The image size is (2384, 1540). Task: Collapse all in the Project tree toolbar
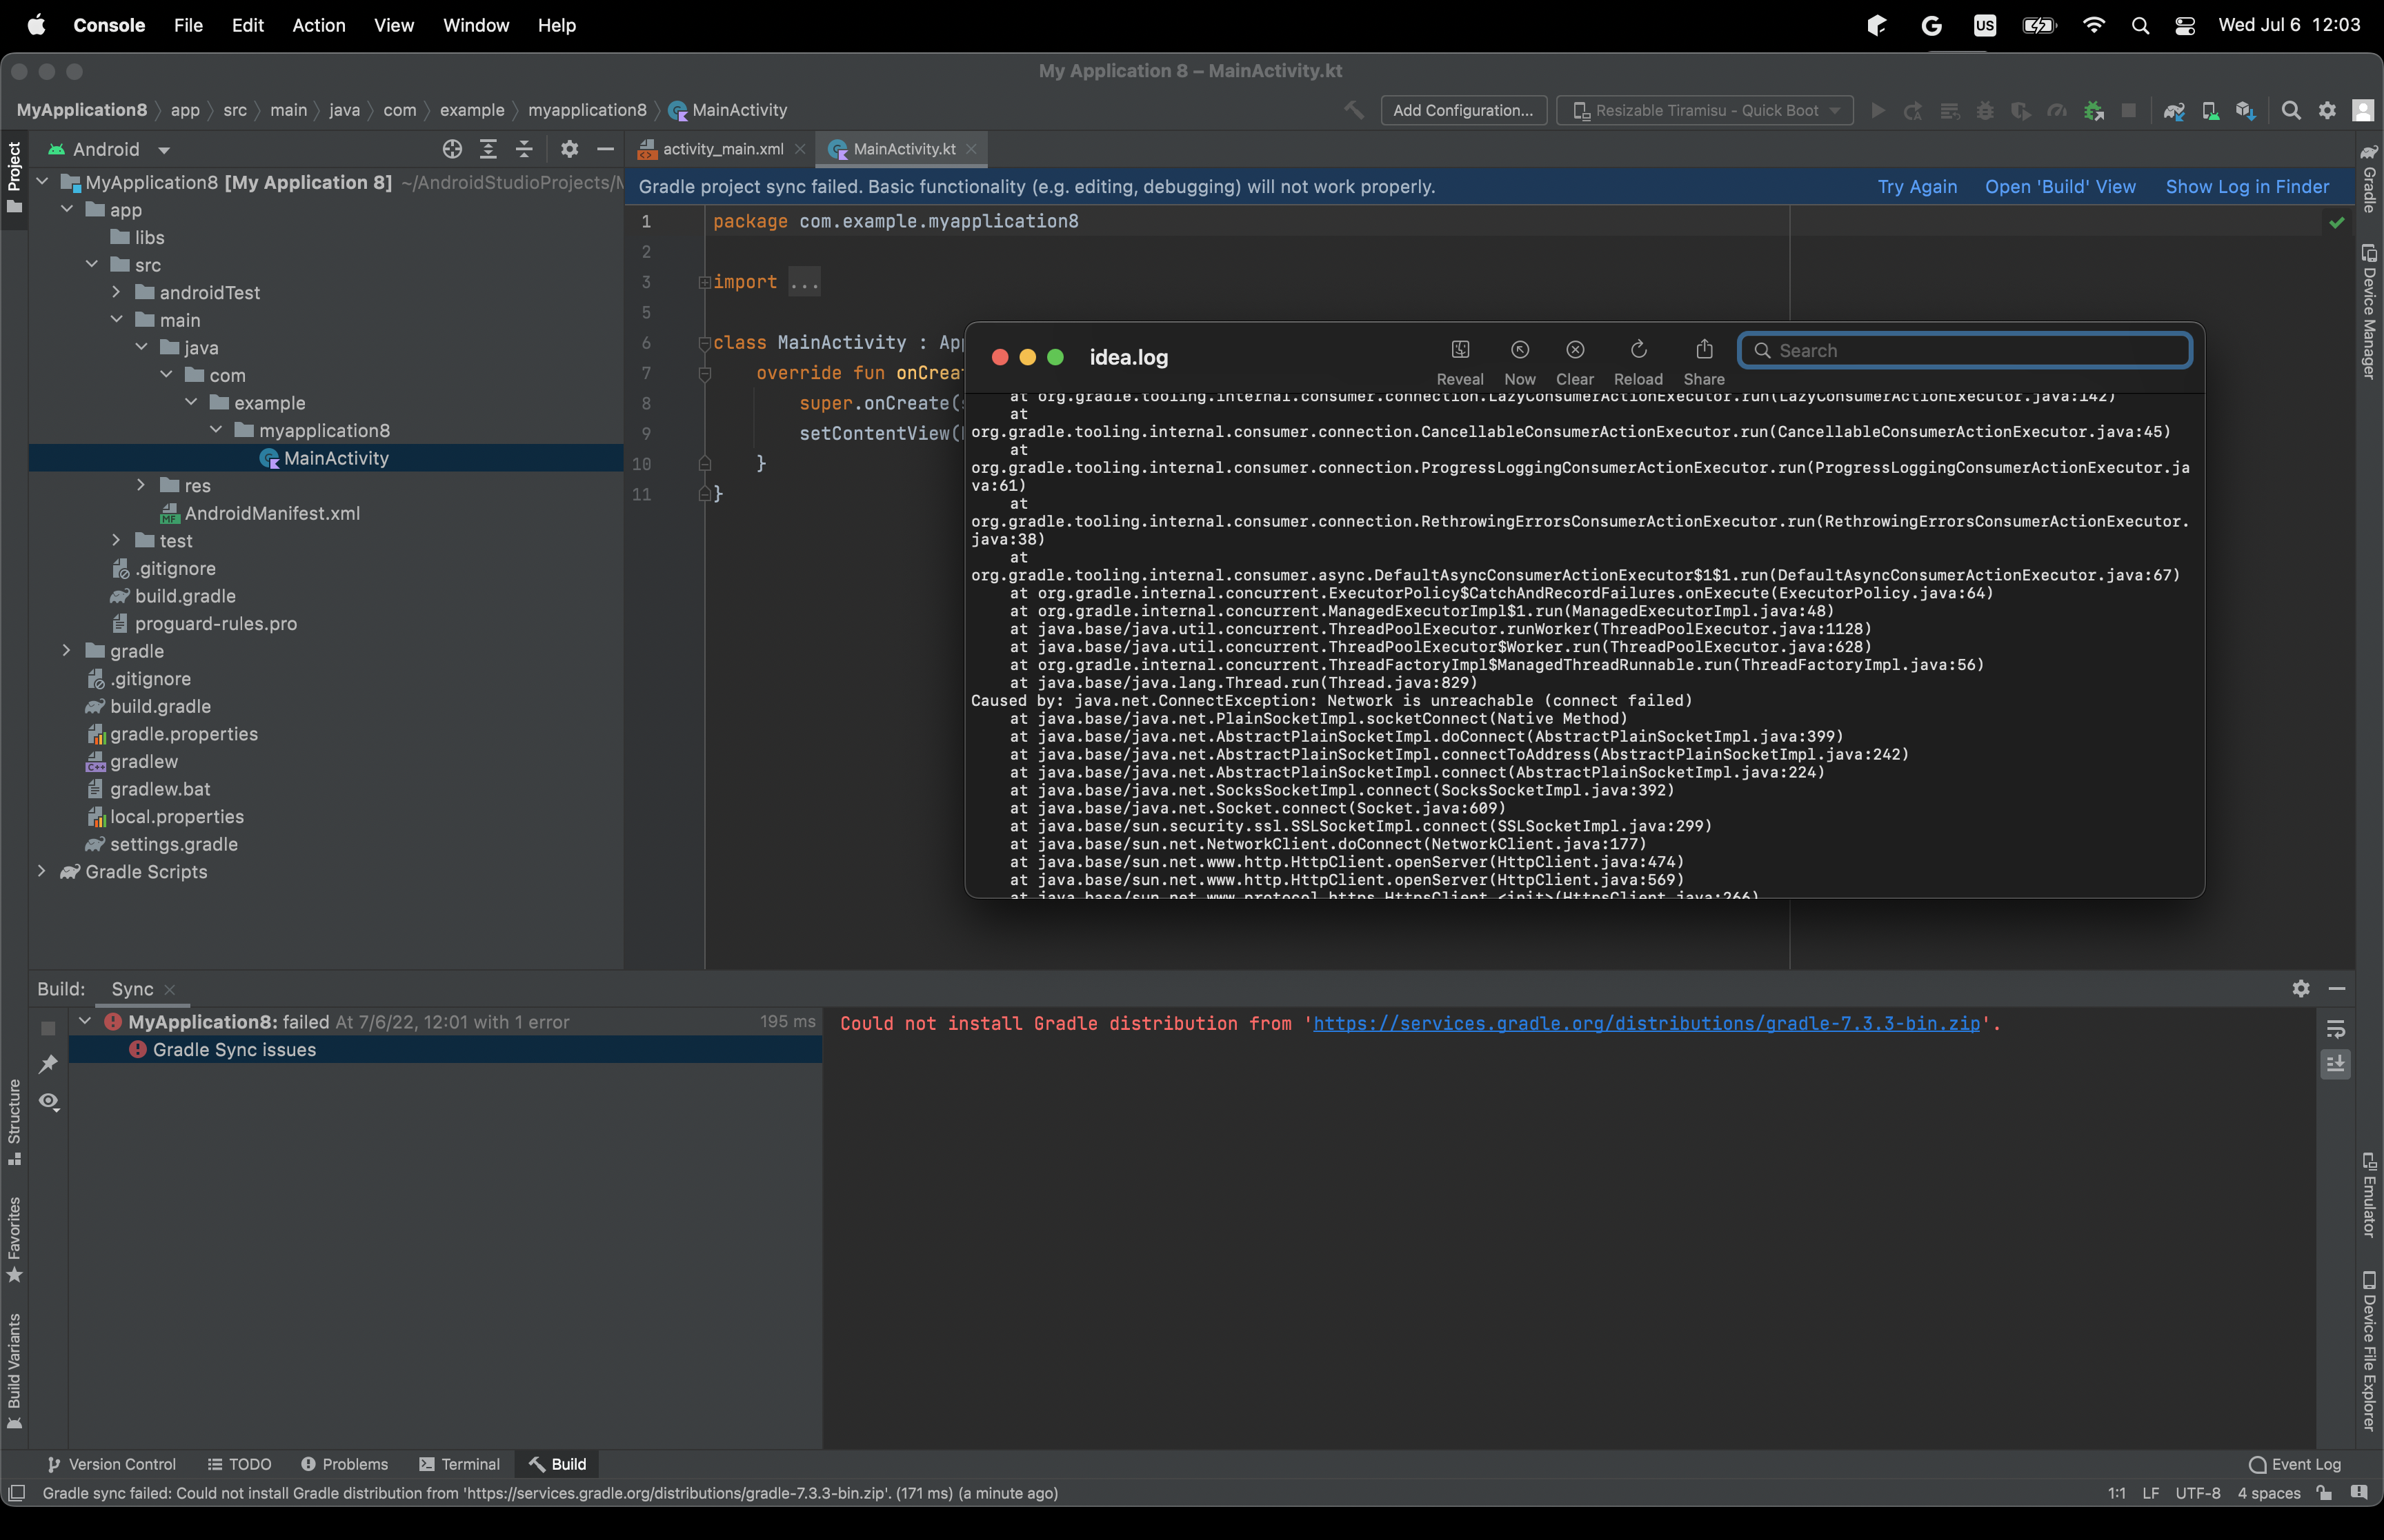(x=524, y=149)
